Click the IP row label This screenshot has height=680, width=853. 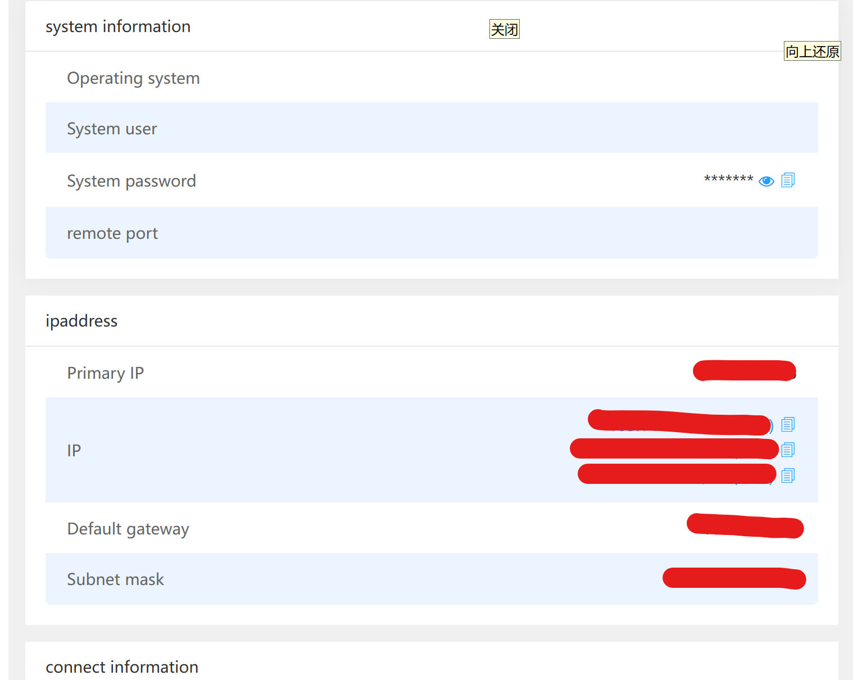[74, 450]
